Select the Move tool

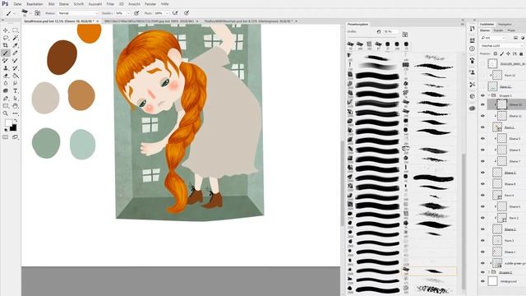click(6, 30)
